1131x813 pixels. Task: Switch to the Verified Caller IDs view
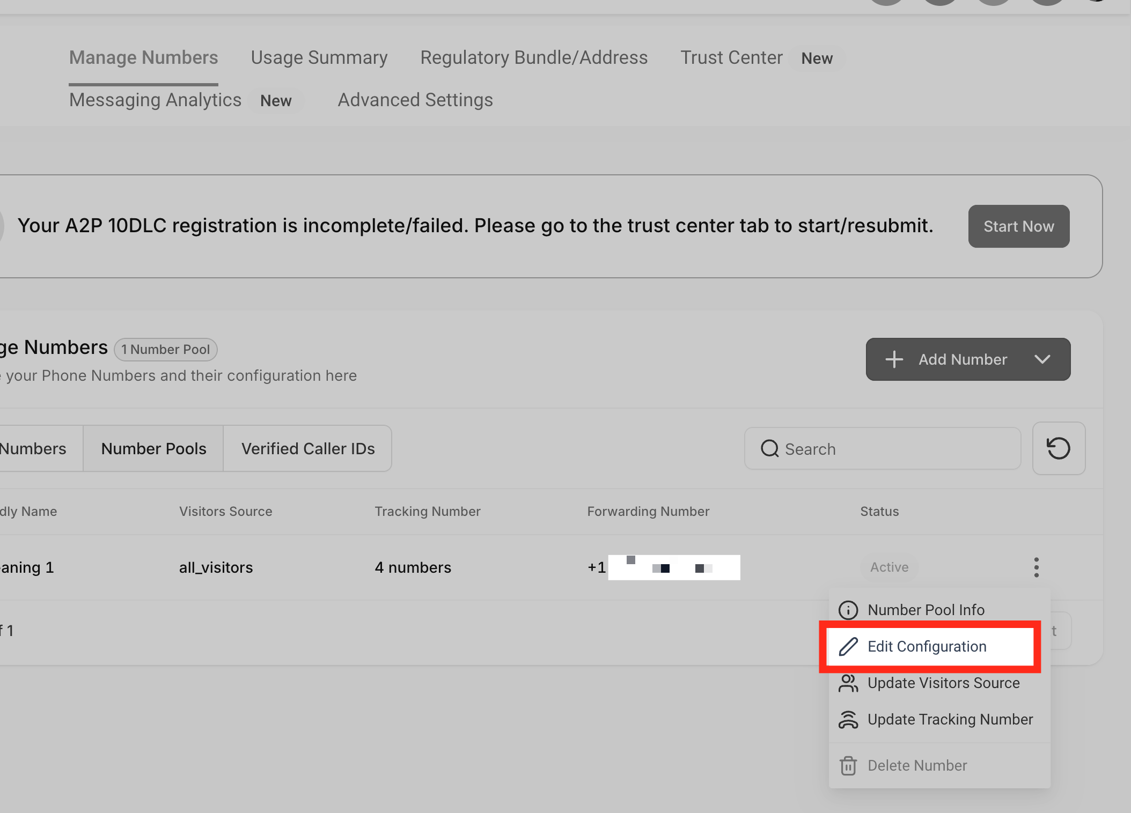[308, 448]
